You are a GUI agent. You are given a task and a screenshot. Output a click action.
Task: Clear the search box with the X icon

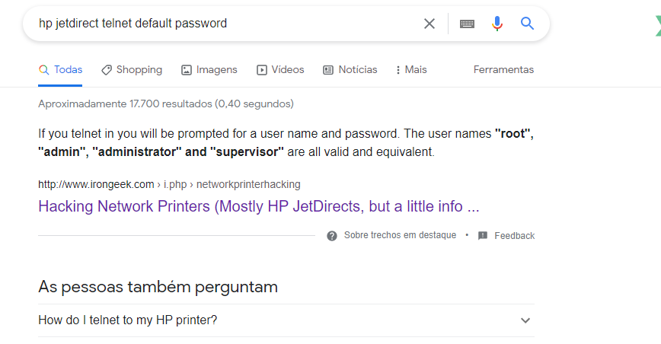[429, 24]
